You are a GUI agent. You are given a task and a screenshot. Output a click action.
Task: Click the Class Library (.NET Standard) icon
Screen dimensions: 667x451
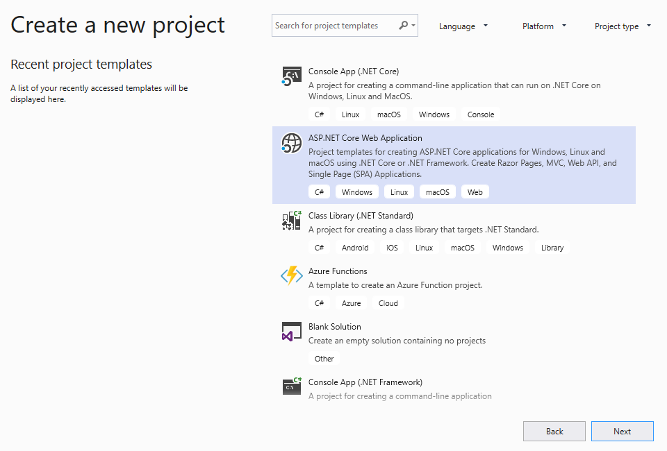[x=291, y=220]
